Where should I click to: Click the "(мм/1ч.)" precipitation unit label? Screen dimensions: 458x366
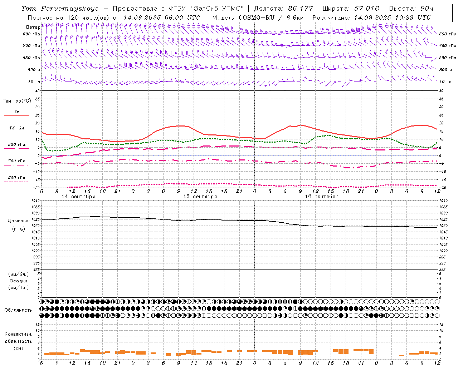pos(18,288)
